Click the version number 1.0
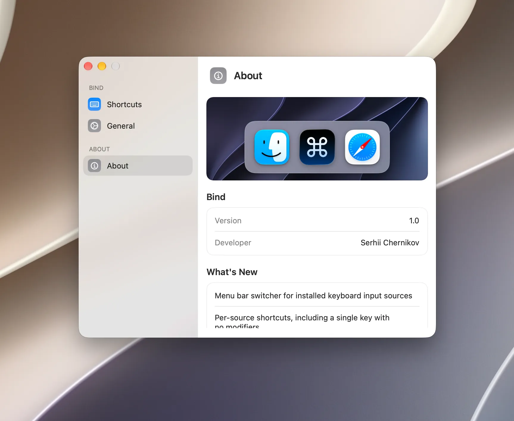The image size is (514, 421). (x=414, y=221)
